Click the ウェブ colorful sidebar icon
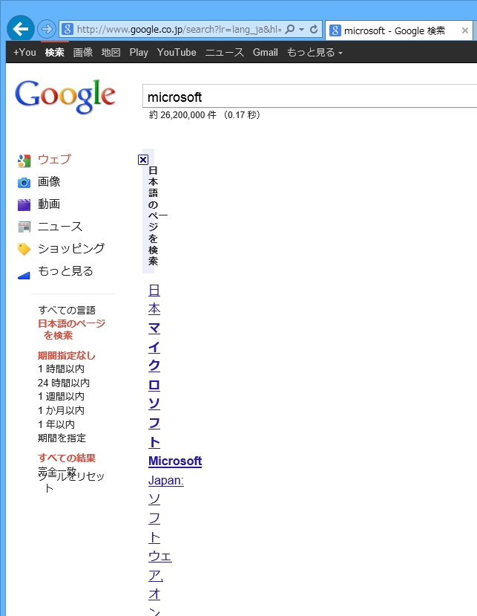The height and width of the screenshot is (616, 477). pyautogui.click(x=24, y=161)
